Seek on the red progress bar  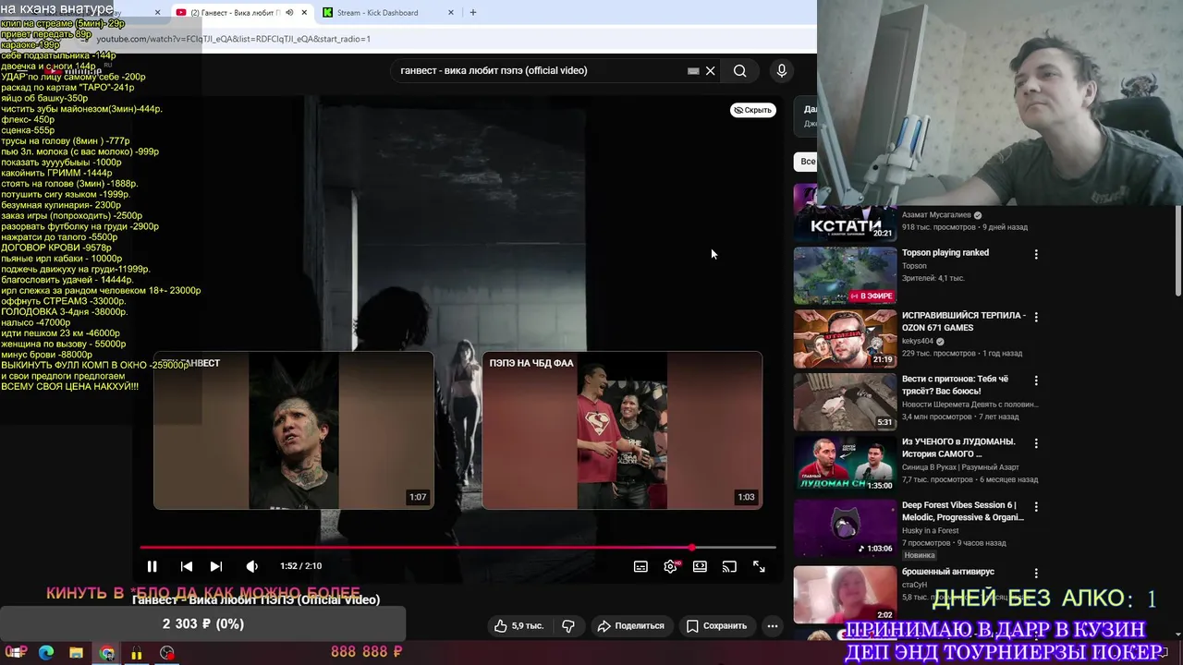click(x=457, y=548)
